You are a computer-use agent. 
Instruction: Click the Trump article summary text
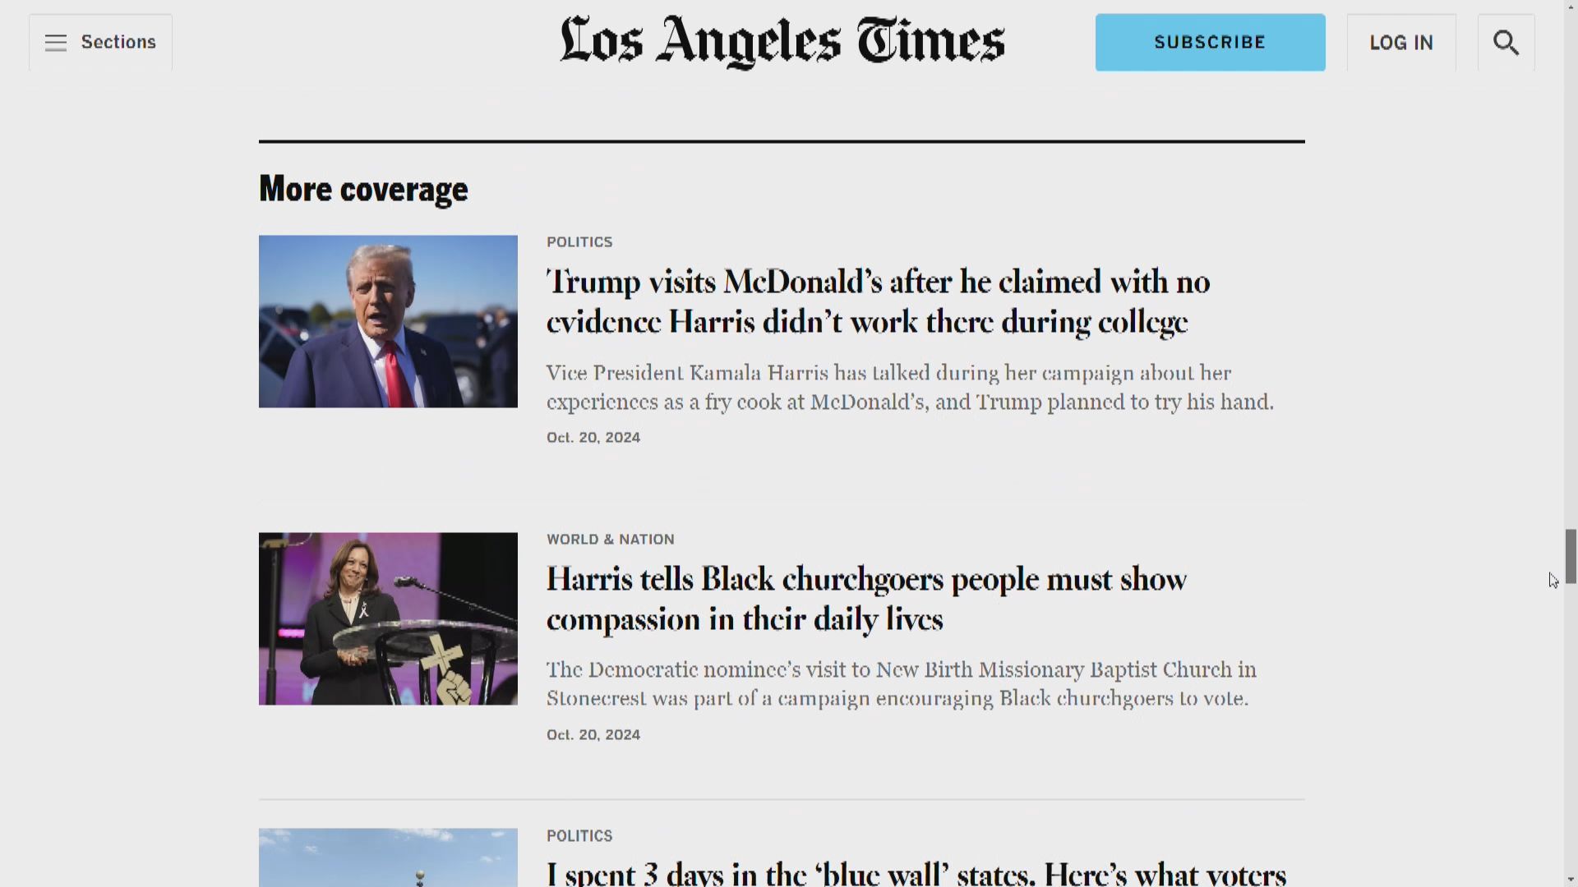[x=910, y=388]
